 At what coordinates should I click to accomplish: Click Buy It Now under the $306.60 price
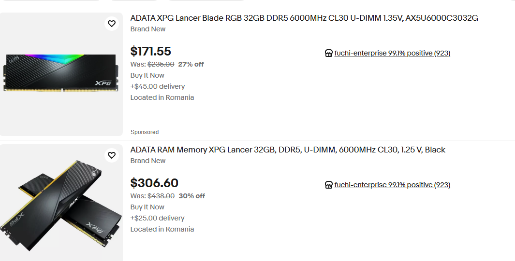coord(147,207)
